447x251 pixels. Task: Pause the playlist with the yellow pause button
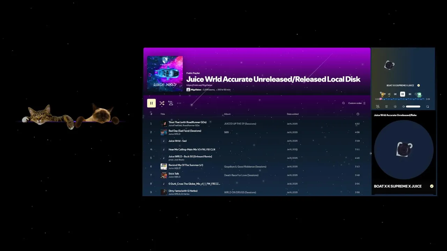[x=151, y=103]
